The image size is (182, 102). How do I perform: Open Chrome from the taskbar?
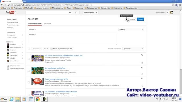point(38,99)
